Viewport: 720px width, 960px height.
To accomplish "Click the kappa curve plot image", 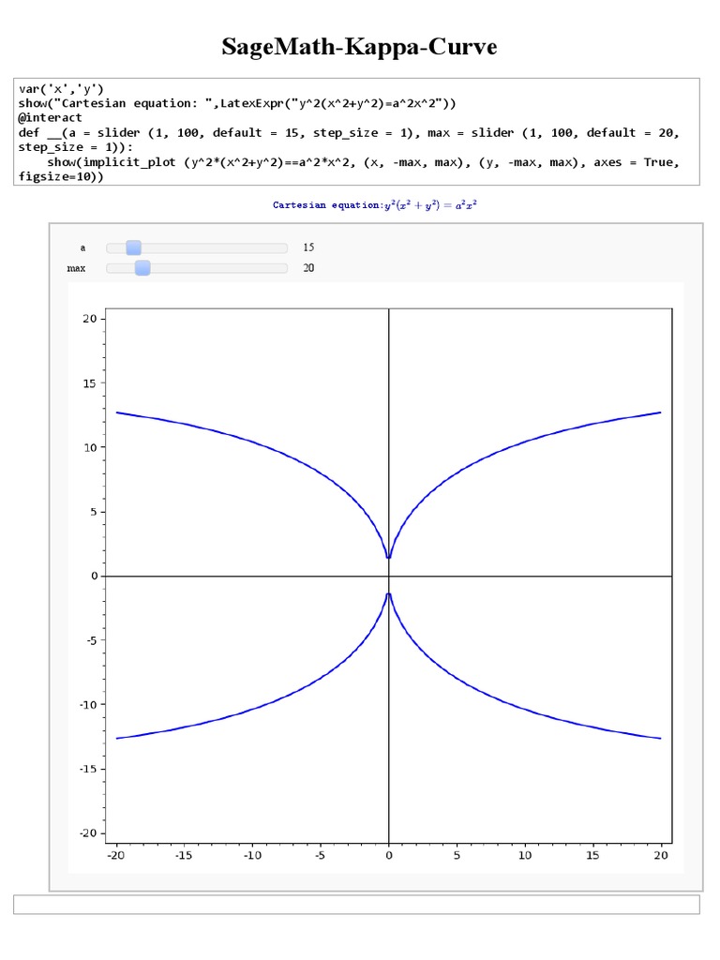I will click(376, 577).
